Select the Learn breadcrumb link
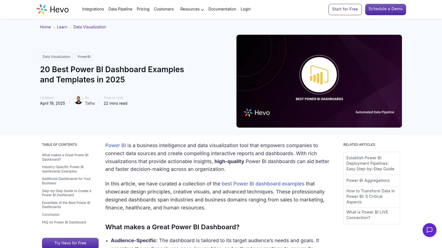Image resolution: width=442 pixels, height=248 pixels. pos(62,27)
